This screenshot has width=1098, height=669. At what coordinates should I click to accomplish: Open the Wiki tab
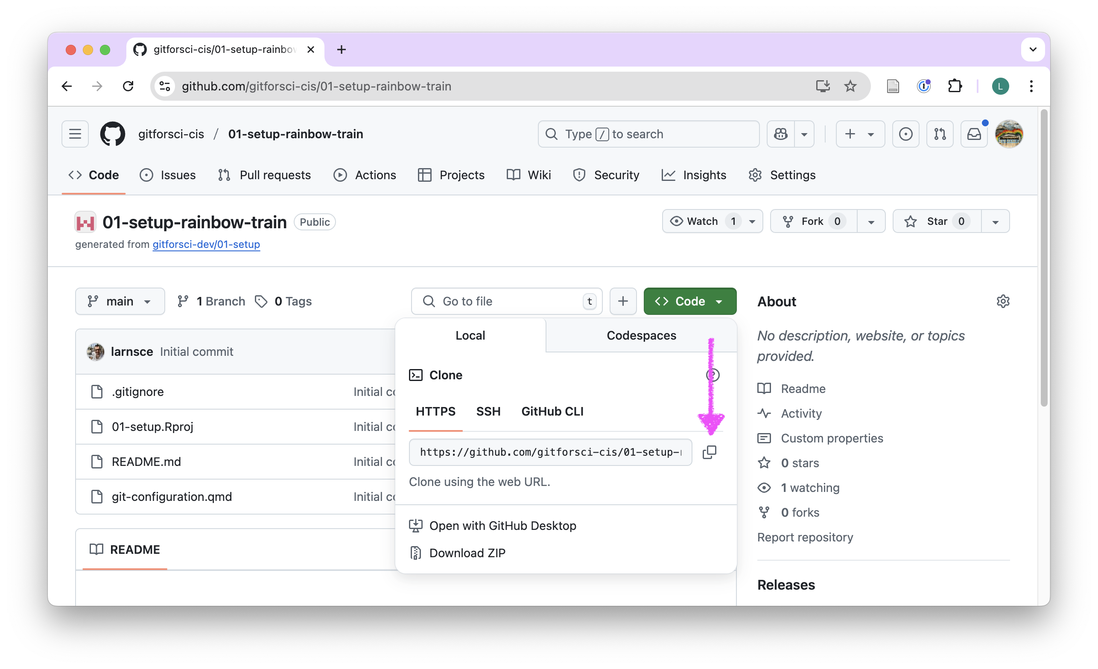529,175
